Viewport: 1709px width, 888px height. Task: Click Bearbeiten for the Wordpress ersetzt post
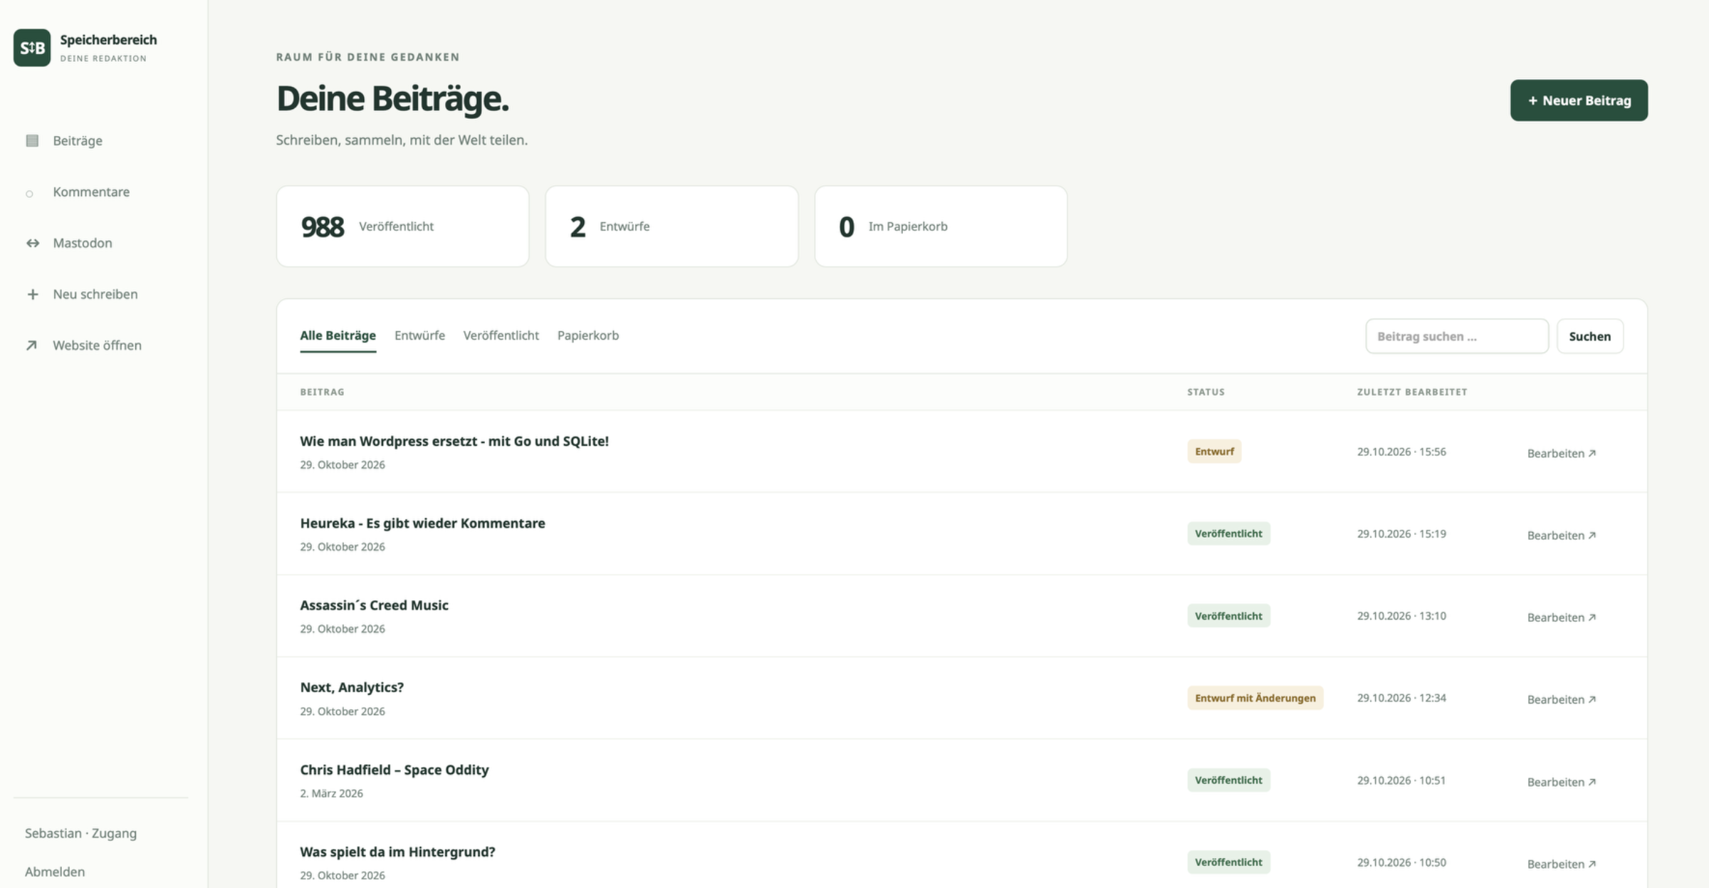click(1562, 454)
